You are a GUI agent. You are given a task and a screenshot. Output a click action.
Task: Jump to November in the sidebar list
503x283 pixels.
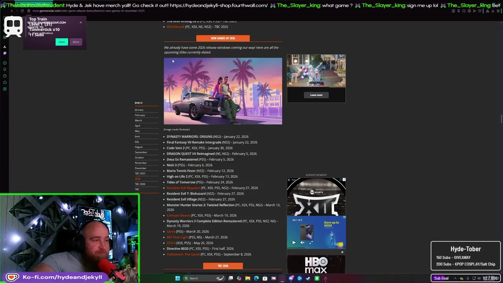coord(141,163)
